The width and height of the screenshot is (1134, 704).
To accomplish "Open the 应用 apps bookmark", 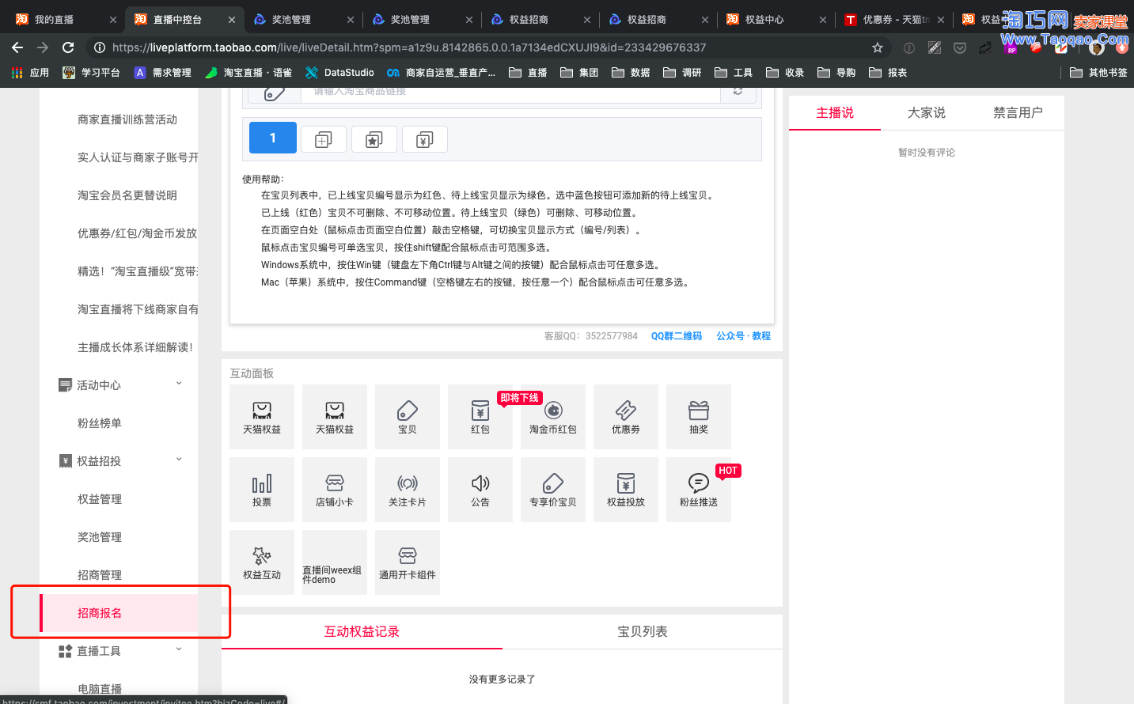I will coord(30,73).
